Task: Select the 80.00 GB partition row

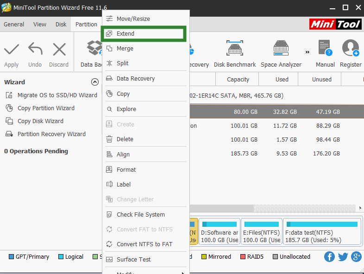Action: [x=277, y=112]
